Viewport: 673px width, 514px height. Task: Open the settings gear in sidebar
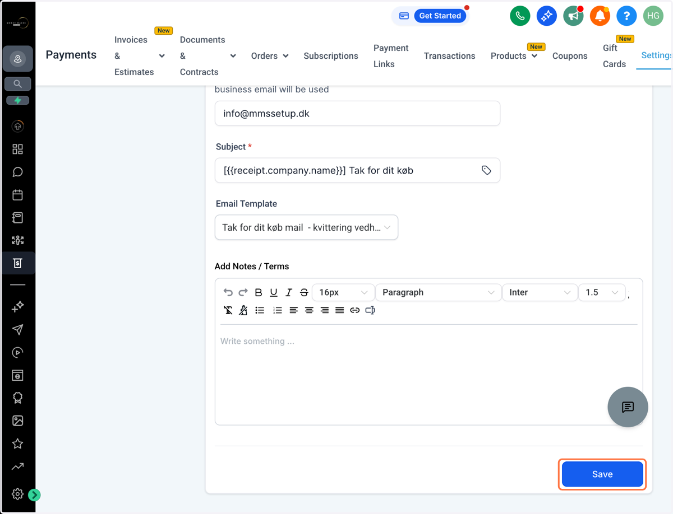[17, 494]
